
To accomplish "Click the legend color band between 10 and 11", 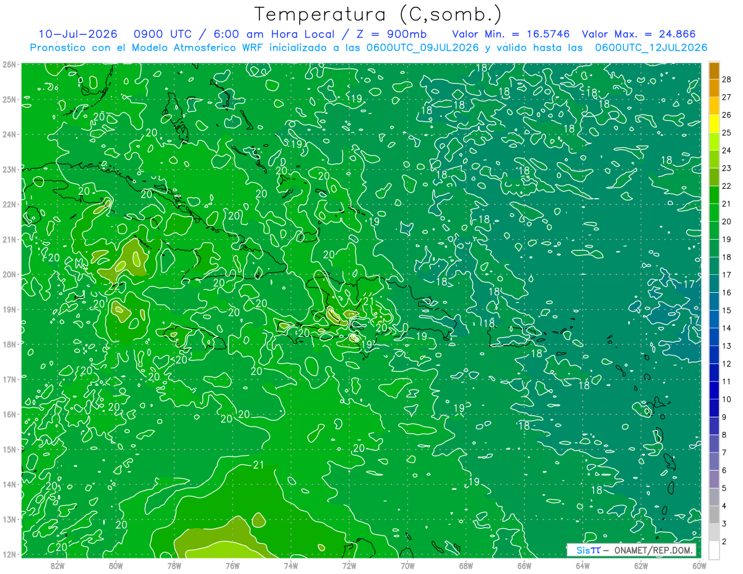I will click(x=714, y=391).
